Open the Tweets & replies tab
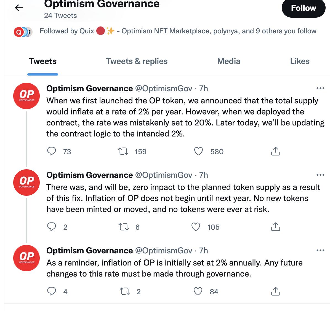Image resolution: width=330 pixels, height=311 pixels. (x=137, y=61)
